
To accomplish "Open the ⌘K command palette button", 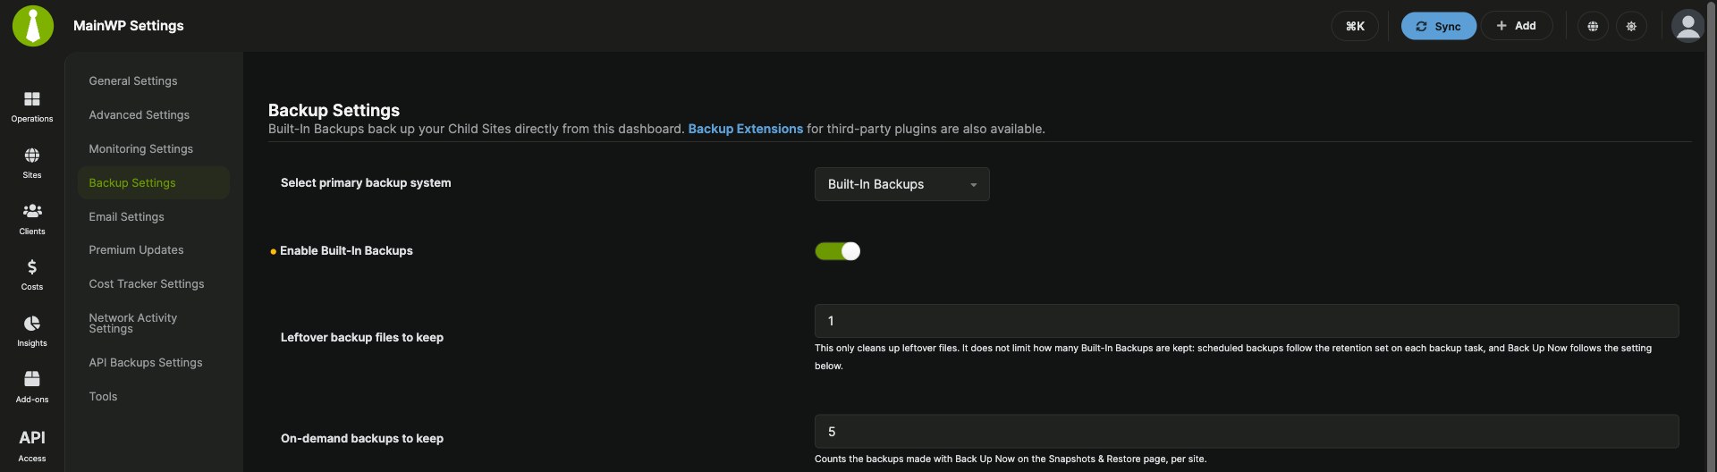I will point(1355,26).
